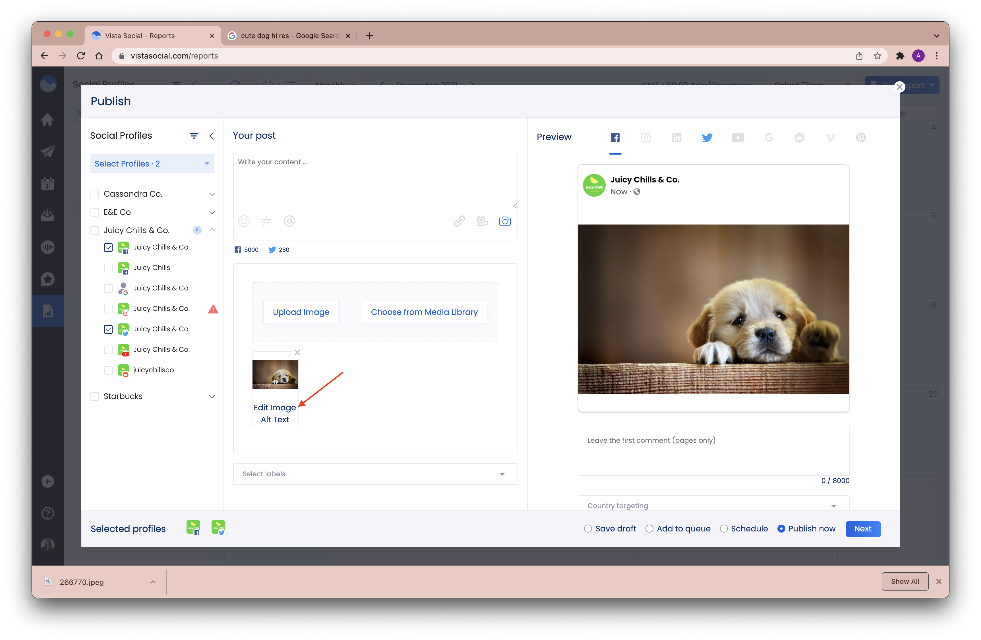Open the help question mark icon
Image resolution: width=981 pixels, height=640 pixels.
tap(47, 513)
